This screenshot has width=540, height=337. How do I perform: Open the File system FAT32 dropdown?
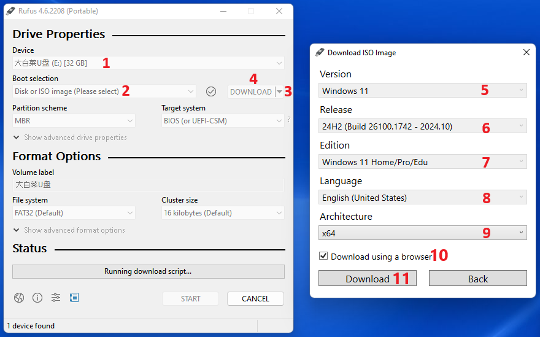coord(74,212)
